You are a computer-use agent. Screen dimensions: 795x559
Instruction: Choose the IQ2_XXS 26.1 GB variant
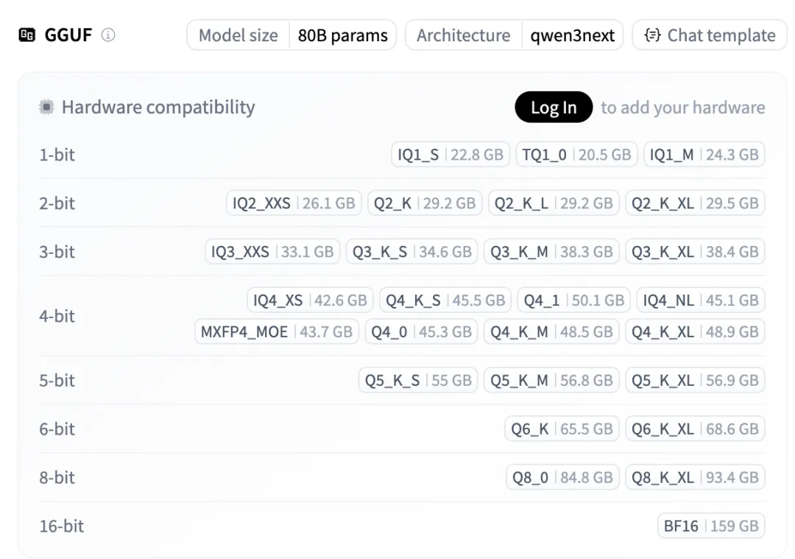[x=294, y=203]
